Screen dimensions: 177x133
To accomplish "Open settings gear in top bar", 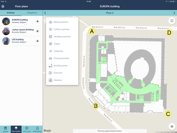I will [x=3, y=6].
